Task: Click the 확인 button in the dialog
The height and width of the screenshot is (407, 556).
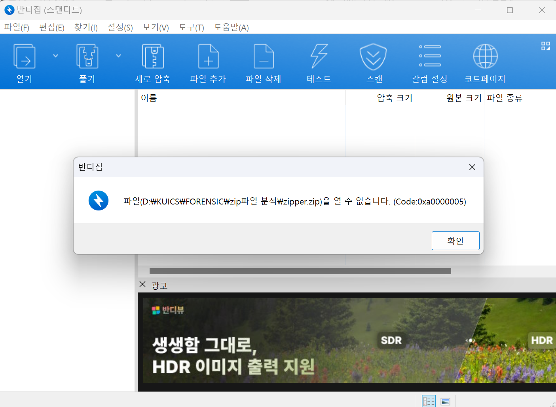Action: click(x=455, y=241)
